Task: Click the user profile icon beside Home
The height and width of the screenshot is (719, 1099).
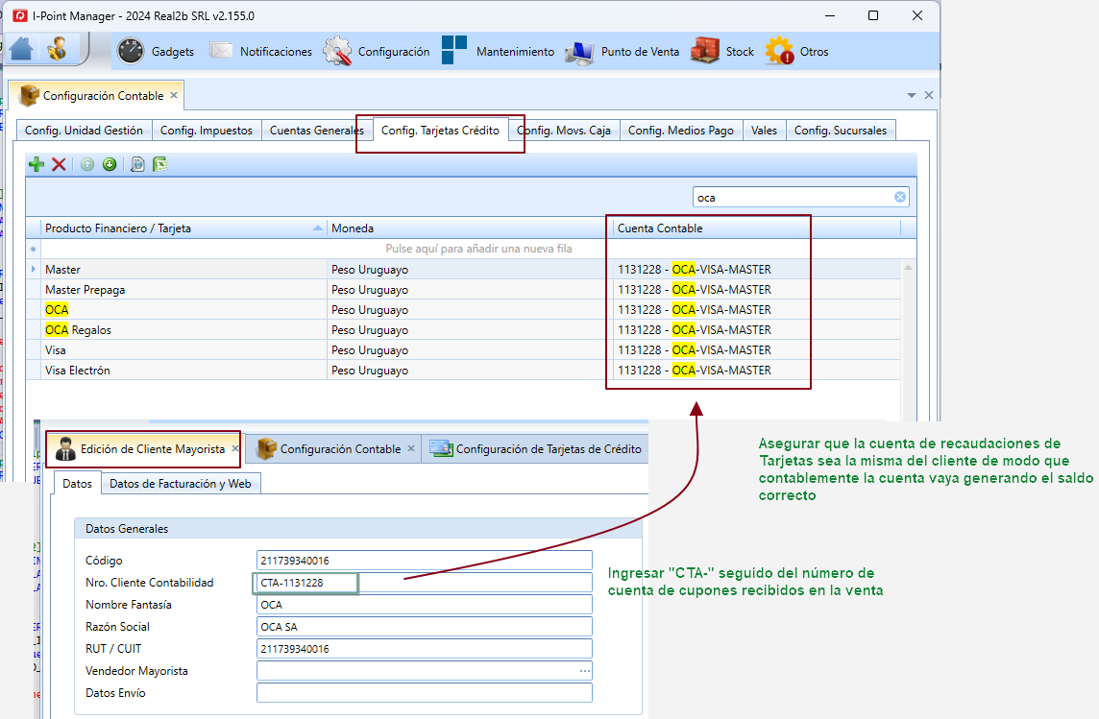Action: click(x=58, y=49)
